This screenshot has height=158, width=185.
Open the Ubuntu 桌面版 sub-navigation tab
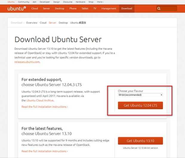[78, 23]
